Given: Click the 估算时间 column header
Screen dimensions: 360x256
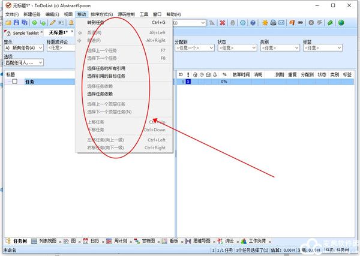Looking at the screenshot, I should [241, 75].
